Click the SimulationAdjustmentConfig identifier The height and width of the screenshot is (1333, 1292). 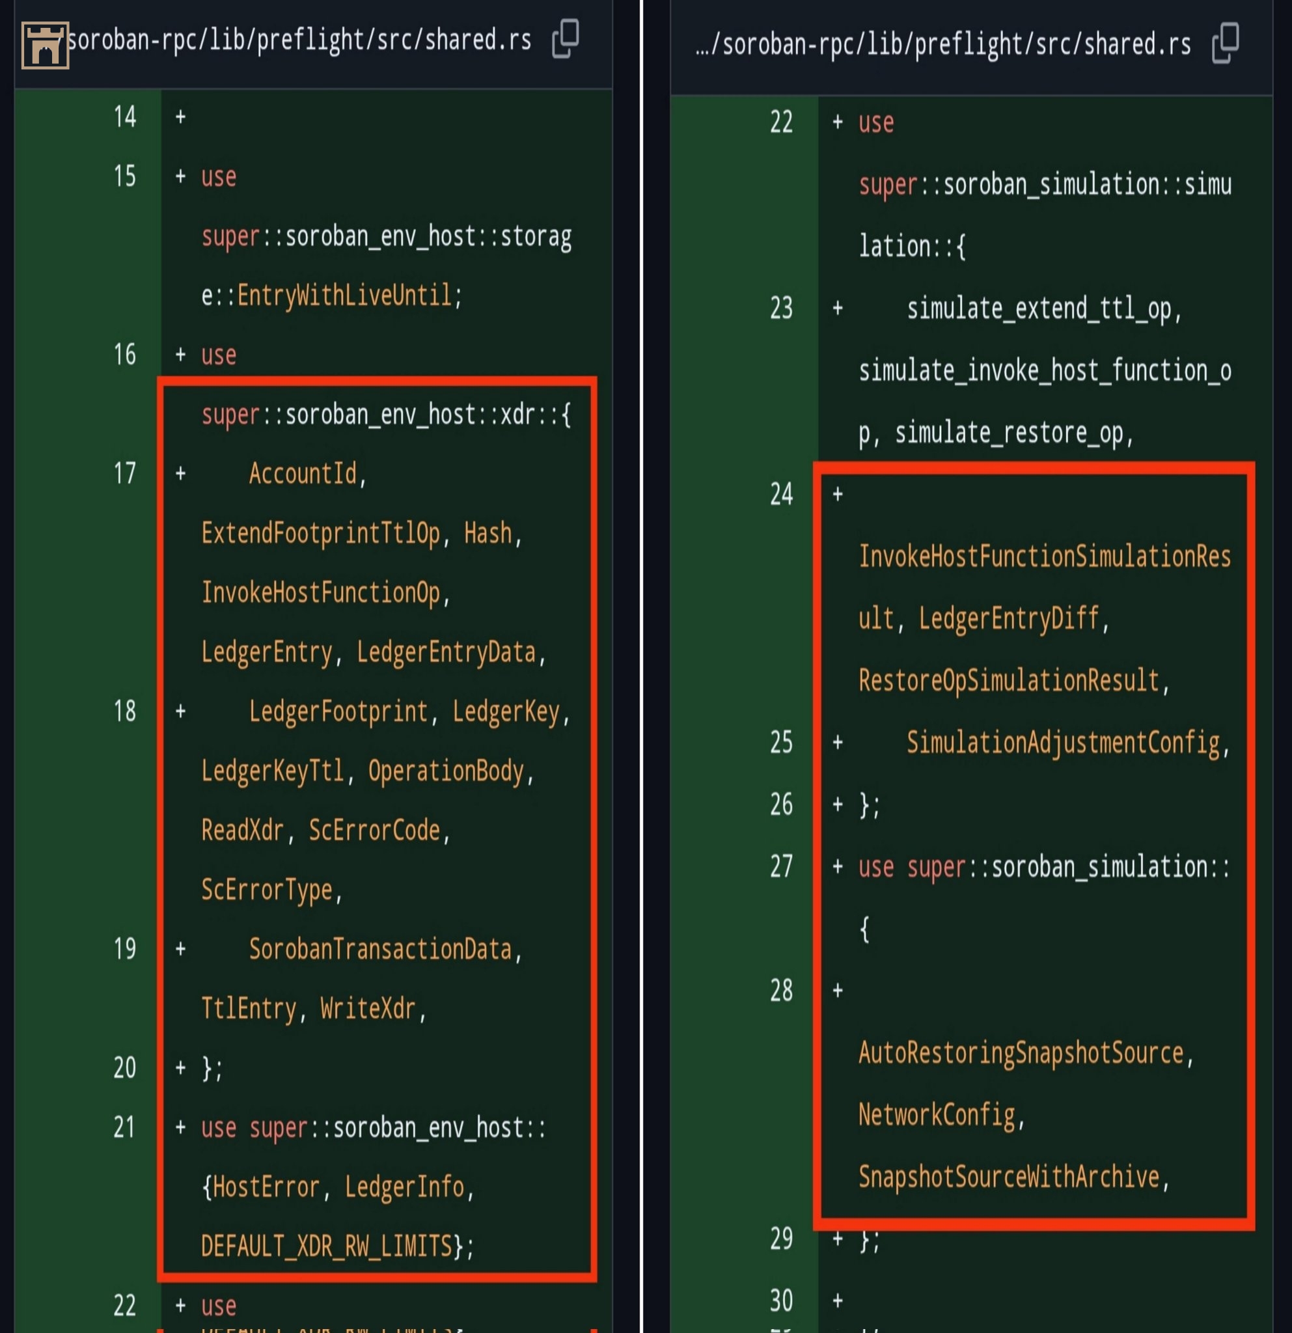coord(1064,743)
